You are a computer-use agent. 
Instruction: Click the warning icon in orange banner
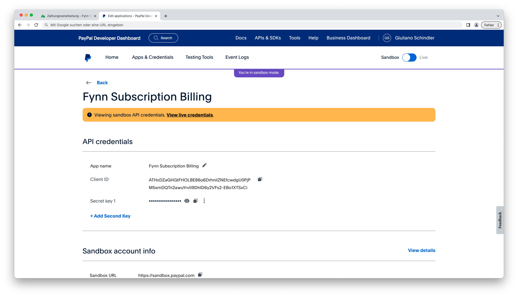89,115
